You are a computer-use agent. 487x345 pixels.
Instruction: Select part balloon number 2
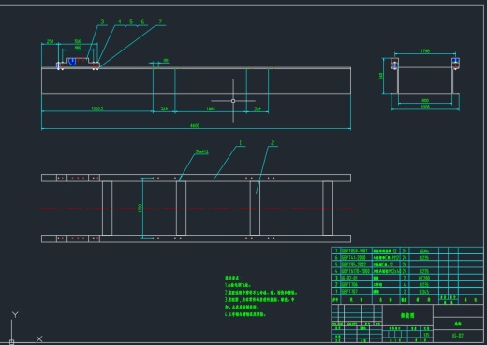click(x=273, y=143)
